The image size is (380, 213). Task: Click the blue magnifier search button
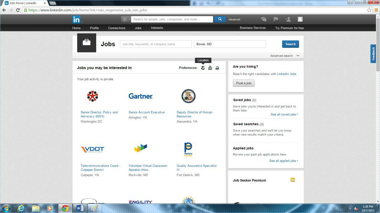pos(220,19)
